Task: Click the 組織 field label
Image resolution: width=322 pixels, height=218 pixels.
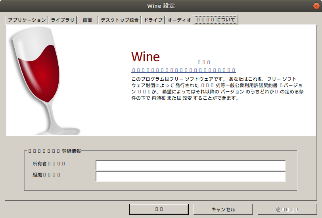Action: [x=46, y=175]
